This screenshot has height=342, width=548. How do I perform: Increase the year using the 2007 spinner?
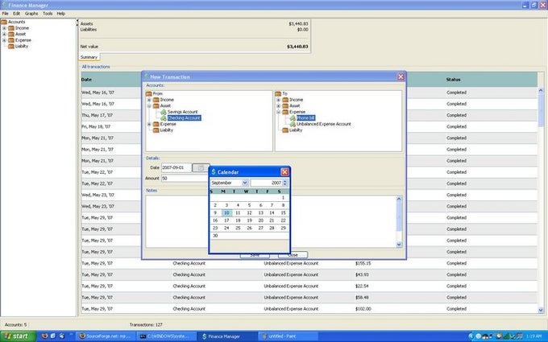[284, 181]
